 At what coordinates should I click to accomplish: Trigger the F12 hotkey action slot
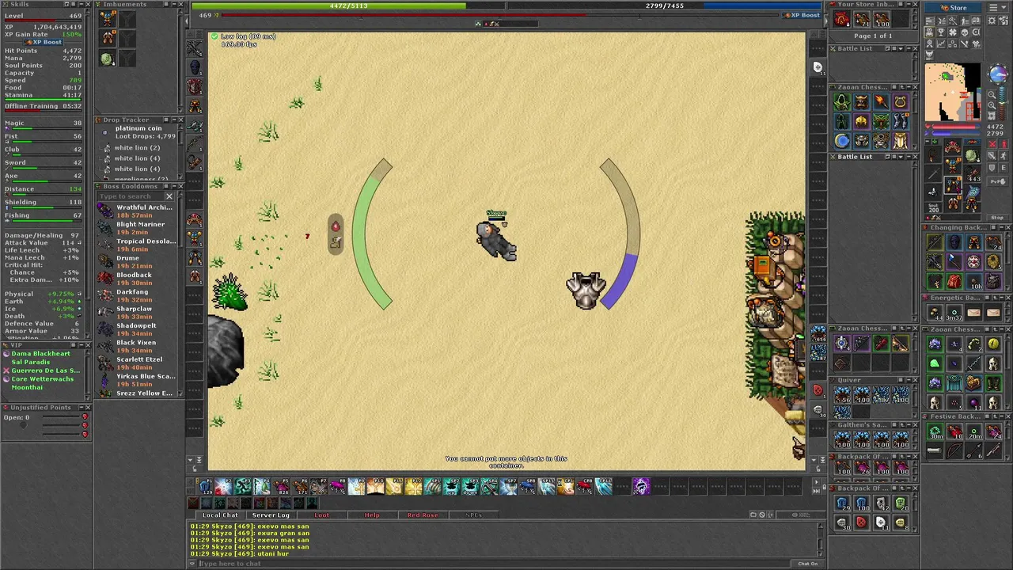point(413,486)
